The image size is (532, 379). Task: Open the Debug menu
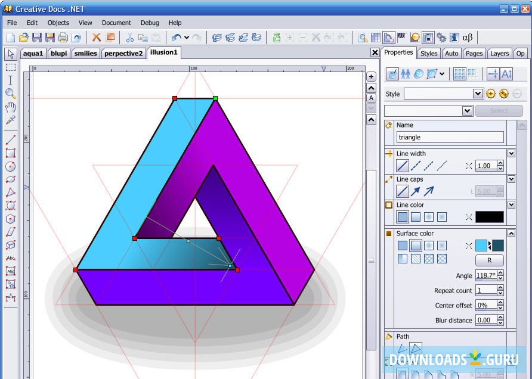click(150, 23)
